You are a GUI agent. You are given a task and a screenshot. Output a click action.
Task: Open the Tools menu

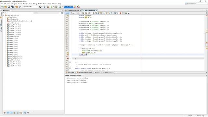(x=49, y=4)
